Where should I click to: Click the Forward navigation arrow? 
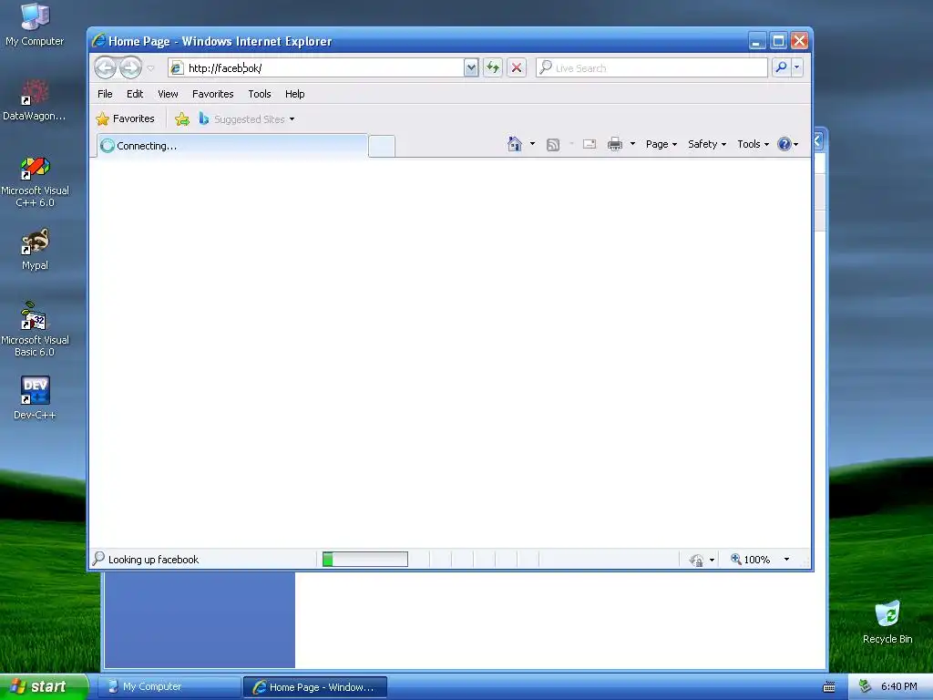point(130,67)
